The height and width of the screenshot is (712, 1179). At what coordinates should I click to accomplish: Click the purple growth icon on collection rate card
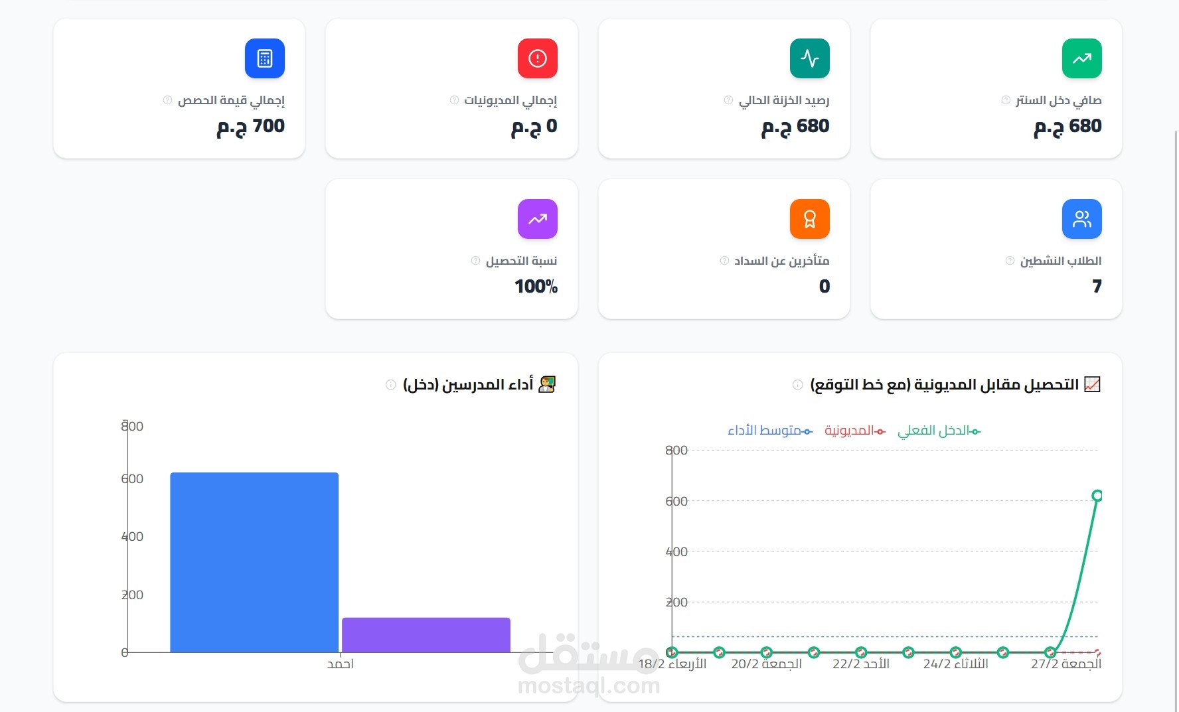537,219
